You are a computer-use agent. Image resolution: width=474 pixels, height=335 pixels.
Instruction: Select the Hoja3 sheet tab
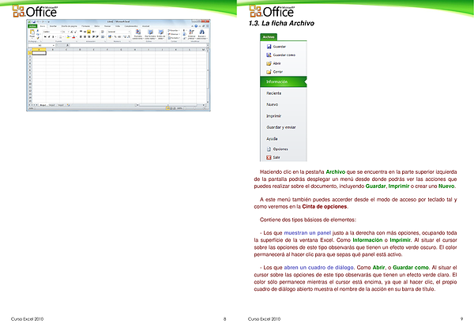(x=61, y=105)
